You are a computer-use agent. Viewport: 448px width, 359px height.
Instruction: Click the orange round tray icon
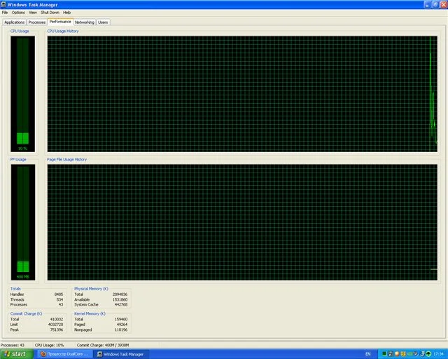(x=397, y=354)
